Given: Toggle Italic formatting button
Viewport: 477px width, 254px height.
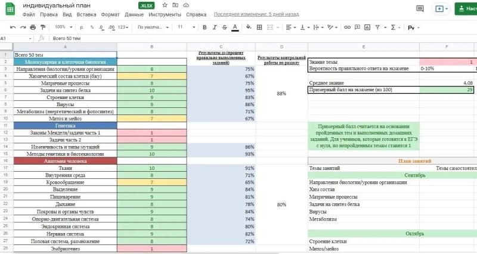Looking at the screenshot, I should pos(215,27).
